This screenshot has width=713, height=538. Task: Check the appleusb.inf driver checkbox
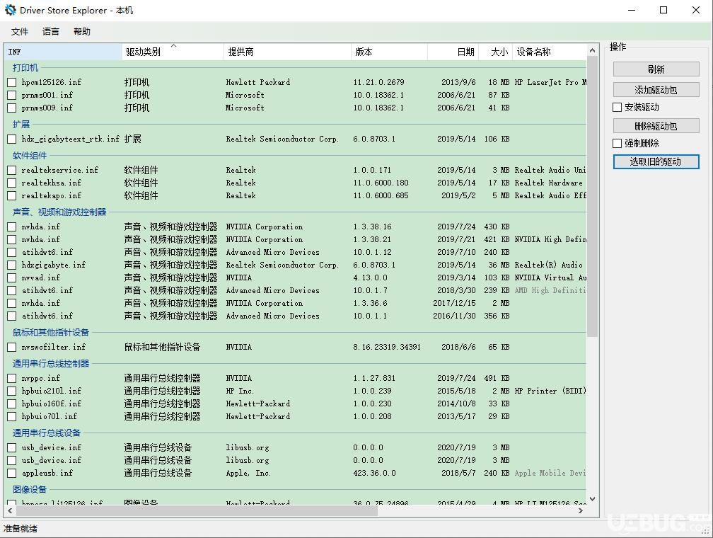(x=11, y=473)
